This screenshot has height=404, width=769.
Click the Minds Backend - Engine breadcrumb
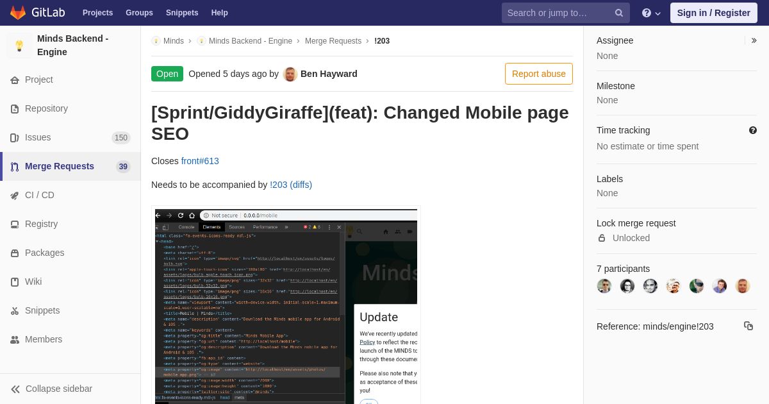point(251,41)
